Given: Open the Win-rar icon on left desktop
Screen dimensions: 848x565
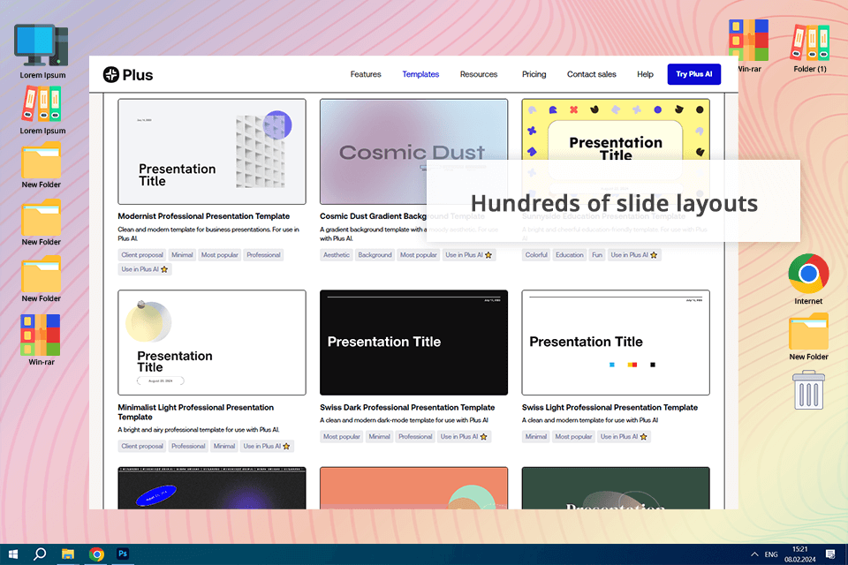Looking at the screenshot, I should tap(42, 340).
